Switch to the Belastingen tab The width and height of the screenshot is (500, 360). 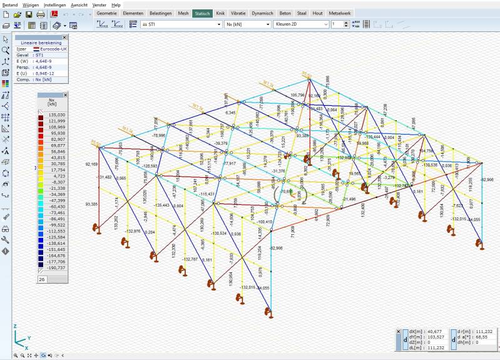(160, 13)
